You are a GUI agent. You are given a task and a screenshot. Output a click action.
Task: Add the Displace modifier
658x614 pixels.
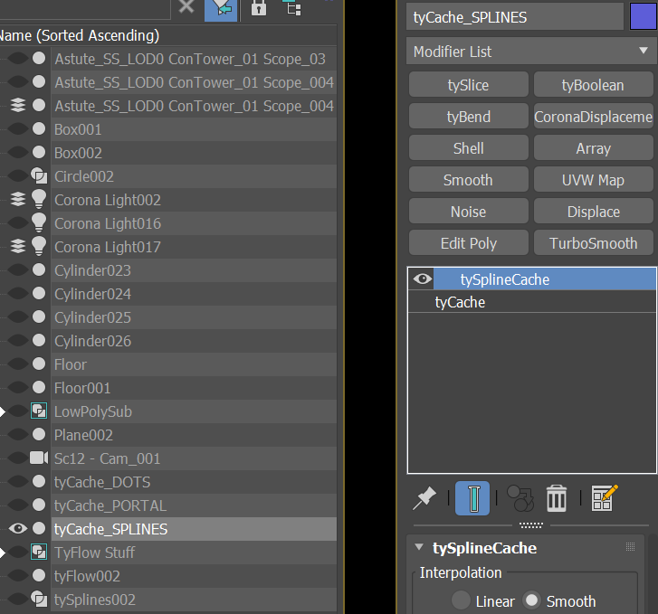(x=593, y=212)
